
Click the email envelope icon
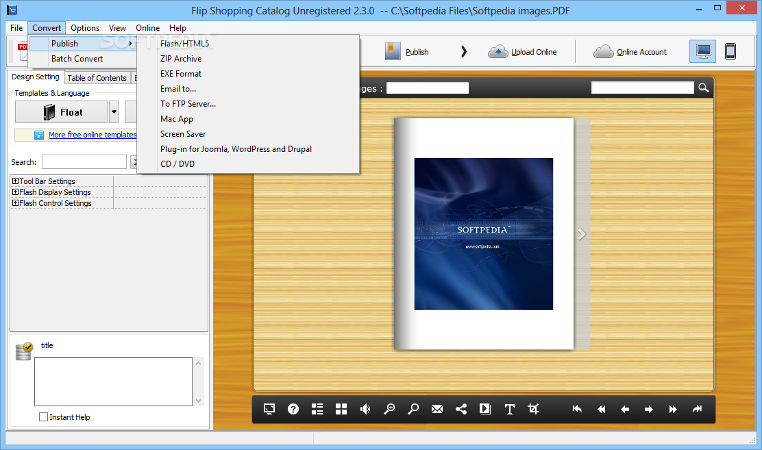(437, 409)
